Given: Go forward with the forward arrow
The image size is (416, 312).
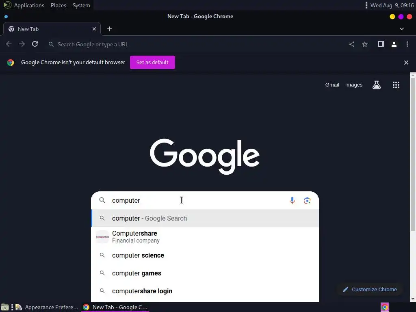Looking at the screenshot, I should (22, 44).
